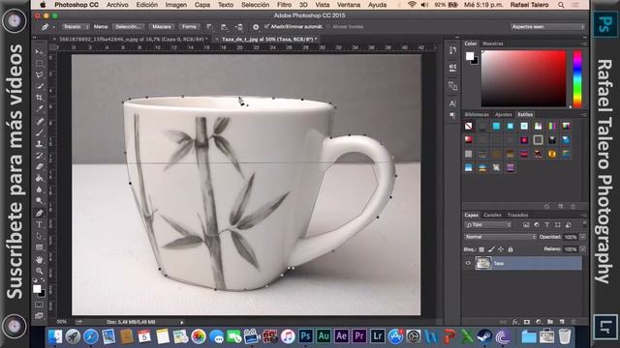Click the Máscara button
This screenshot has width=620, height=348.
point(162,27)
